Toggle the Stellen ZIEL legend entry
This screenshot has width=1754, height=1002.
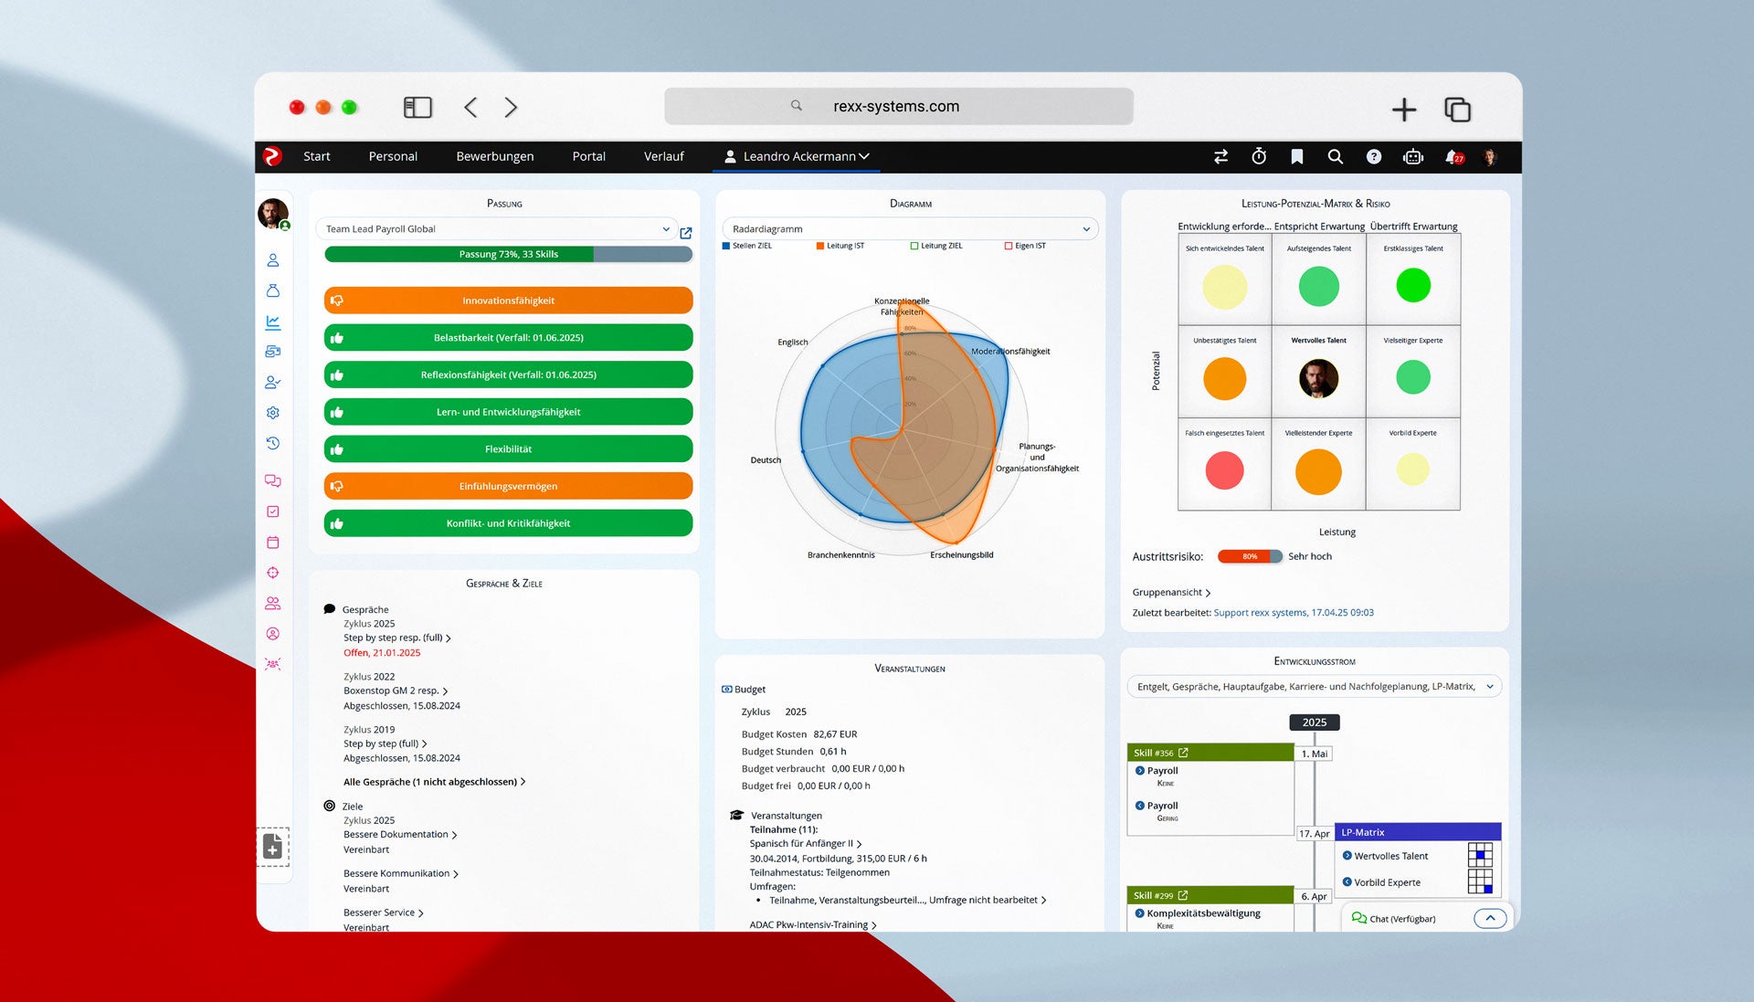point(747,246)
